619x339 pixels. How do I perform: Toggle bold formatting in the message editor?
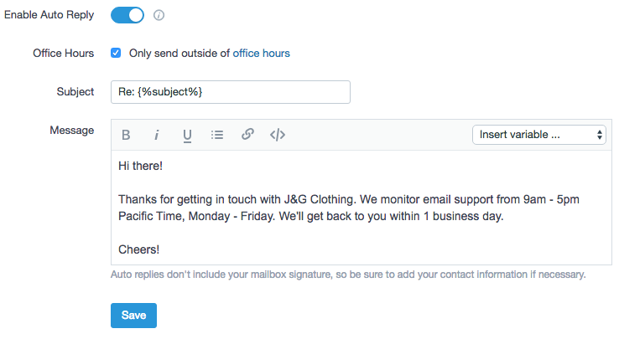click(x=126, y=135)
